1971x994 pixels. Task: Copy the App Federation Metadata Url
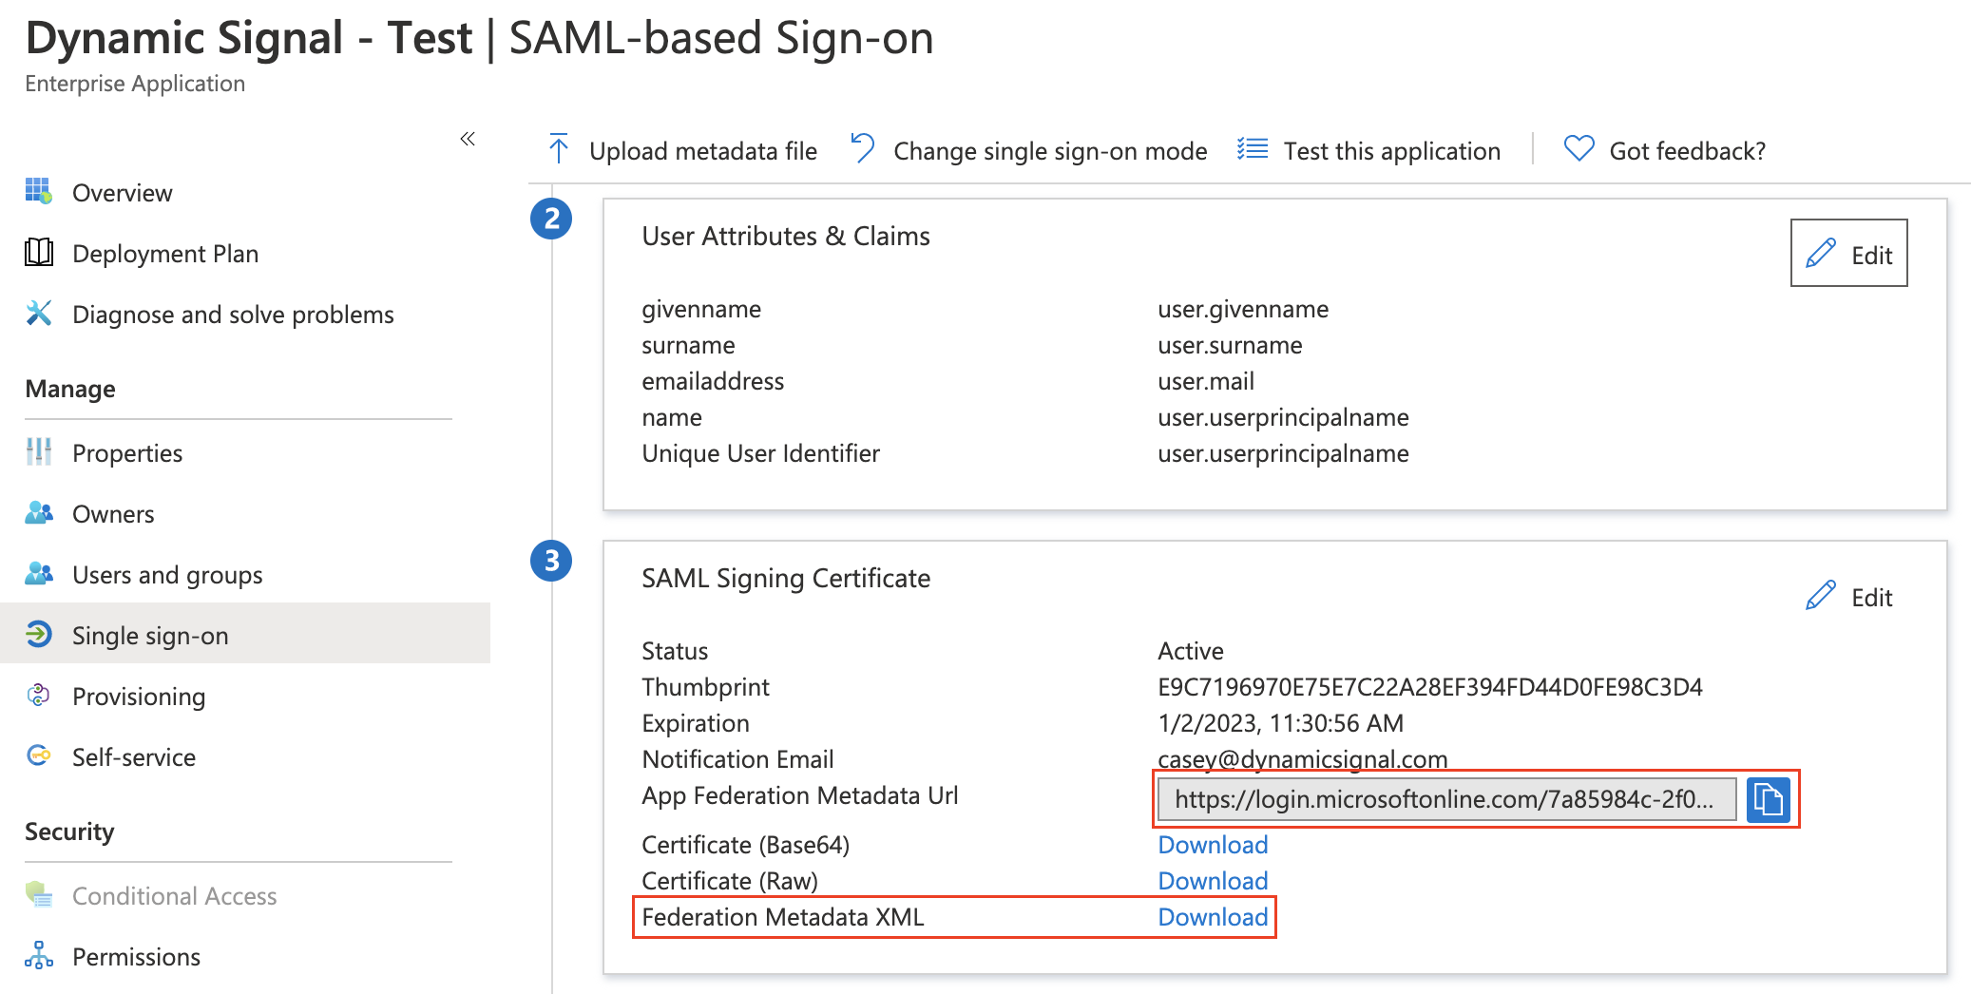pos(1769,799)
